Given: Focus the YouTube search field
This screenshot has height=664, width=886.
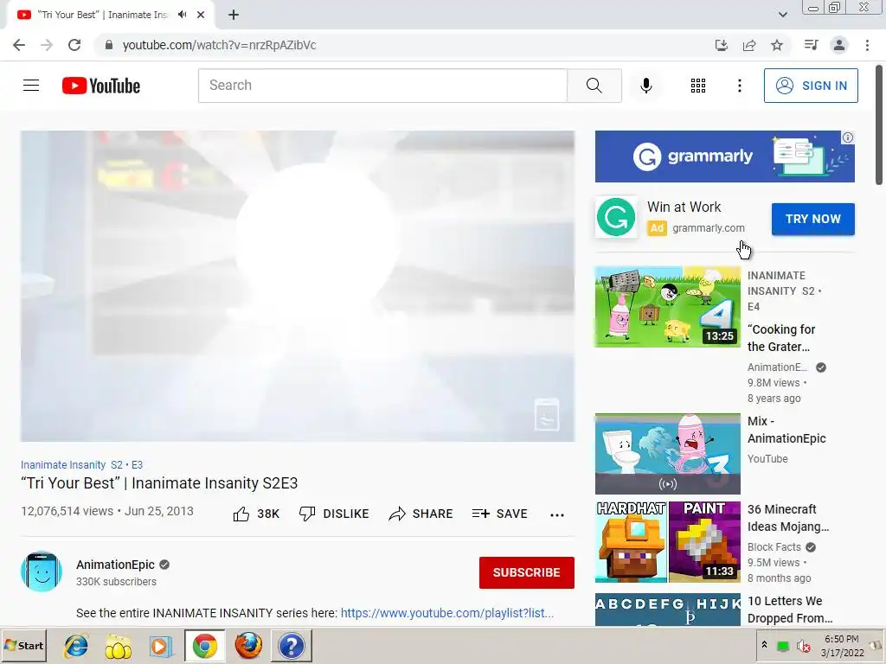Looking at the screenshot, I should pyautogui.click(x=382, y=86).
